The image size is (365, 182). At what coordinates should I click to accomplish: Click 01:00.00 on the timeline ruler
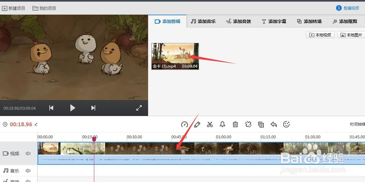(x=224, y=137)
